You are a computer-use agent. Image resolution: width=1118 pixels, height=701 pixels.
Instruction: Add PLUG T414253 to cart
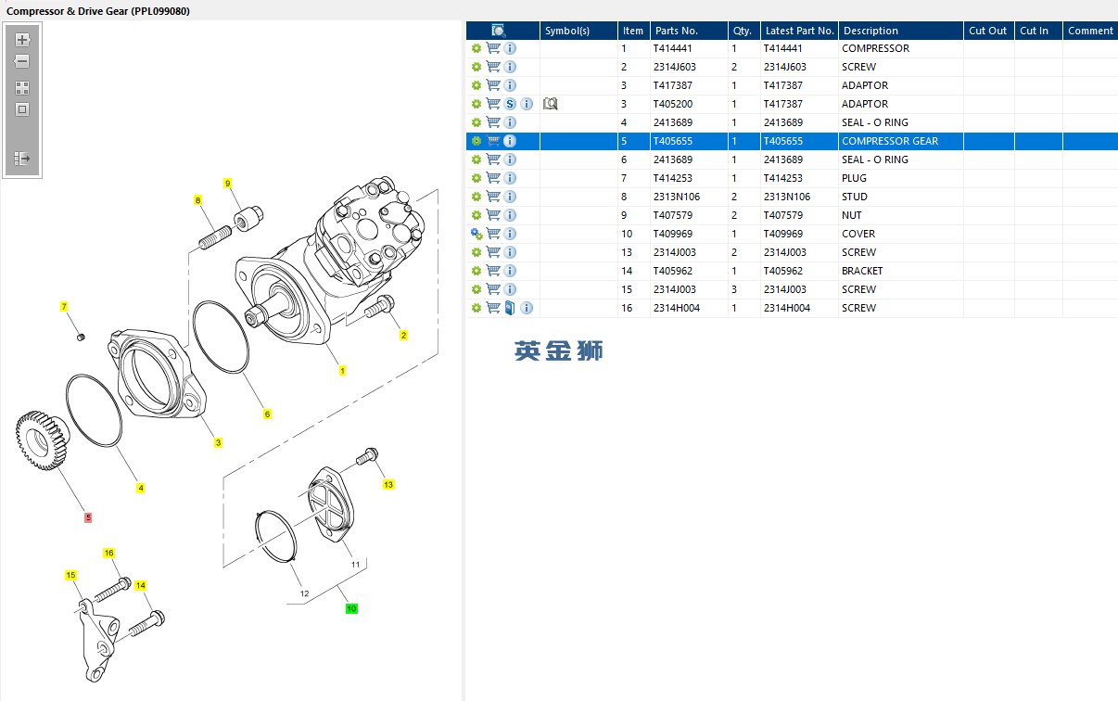coord(493,178)
